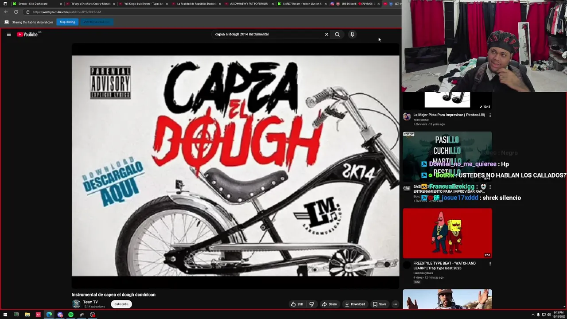Open the red pocket-style taskbar app
The height and width of the screenshot is (319, 567).
[38, 315]
